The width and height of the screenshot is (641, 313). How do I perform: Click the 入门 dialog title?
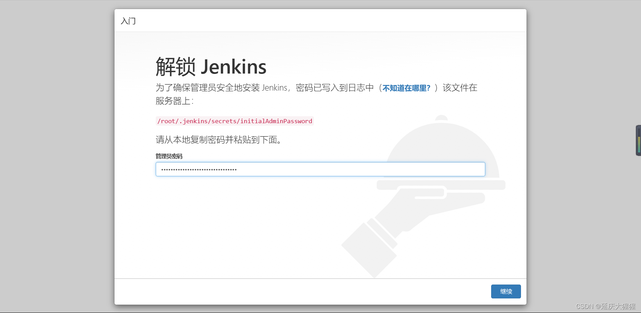pos(128,21)
